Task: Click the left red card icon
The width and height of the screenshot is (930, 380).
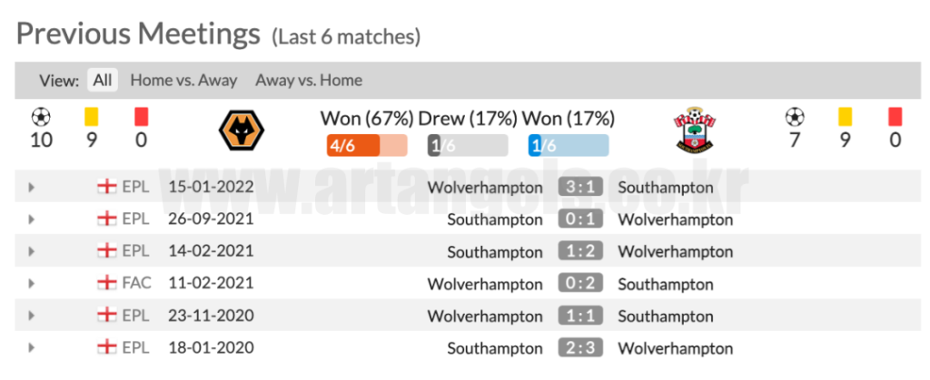Action: tap(141, 117)
